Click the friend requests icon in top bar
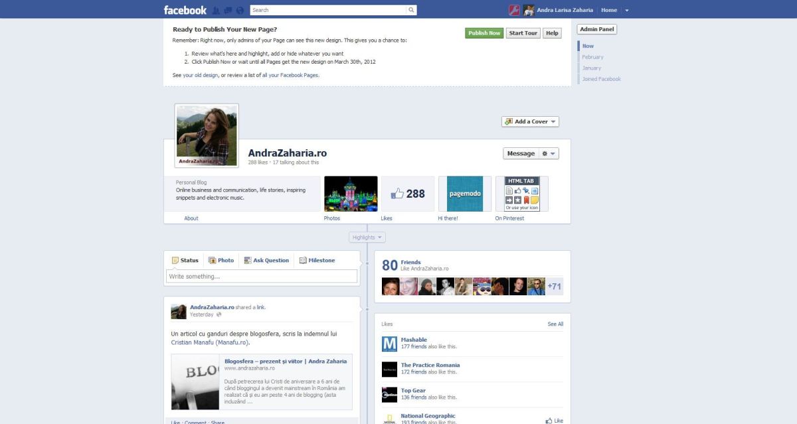Viewport: 797px width, 424px height. [x=216, y=11]
